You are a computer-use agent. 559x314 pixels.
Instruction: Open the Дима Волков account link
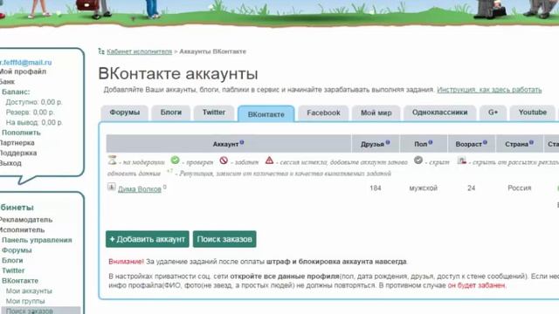pos(140,189)
